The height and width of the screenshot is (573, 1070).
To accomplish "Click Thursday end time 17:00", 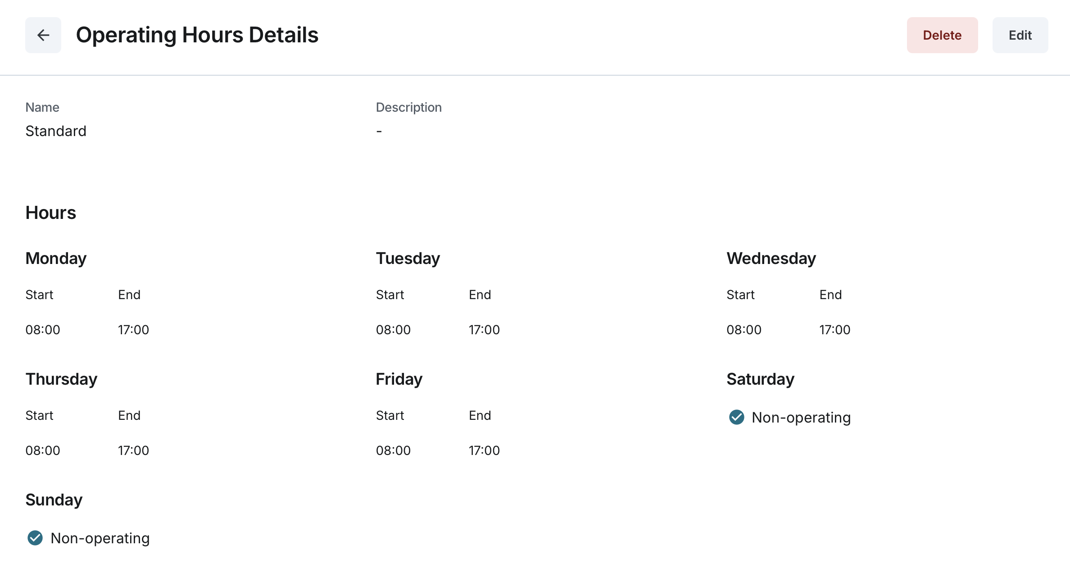I will [x=133, y=450].
